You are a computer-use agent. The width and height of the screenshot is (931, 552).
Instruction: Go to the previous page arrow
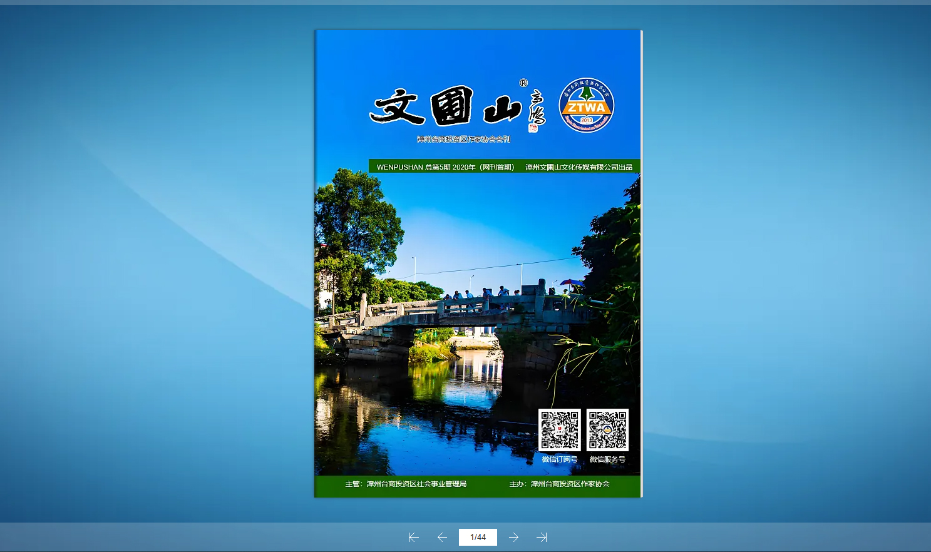click(x=442, y=537)
